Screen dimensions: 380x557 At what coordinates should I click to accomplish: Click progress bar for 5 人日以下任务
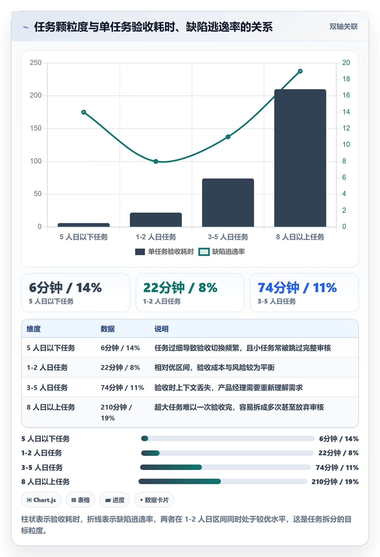[x=228, y=438]
